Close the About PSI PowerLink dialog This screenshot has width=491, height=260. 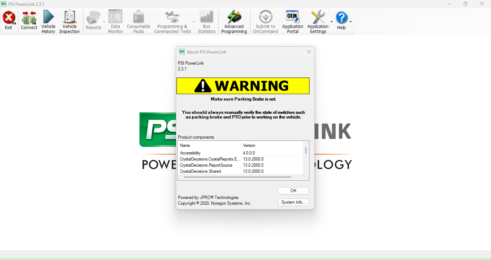309,52
